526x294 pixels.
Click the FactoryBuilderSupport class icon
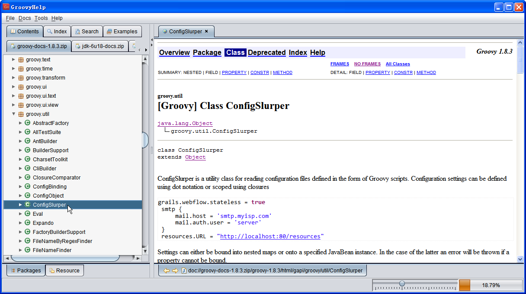point(28,232)
